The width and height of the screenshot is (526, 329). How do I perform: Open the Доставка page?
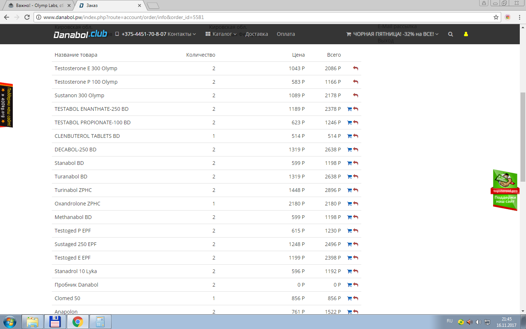click(x=256, y=34)
